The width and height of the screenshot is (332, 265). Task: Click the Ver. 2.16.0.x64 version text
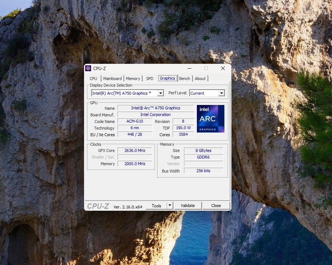click(128, 207)
